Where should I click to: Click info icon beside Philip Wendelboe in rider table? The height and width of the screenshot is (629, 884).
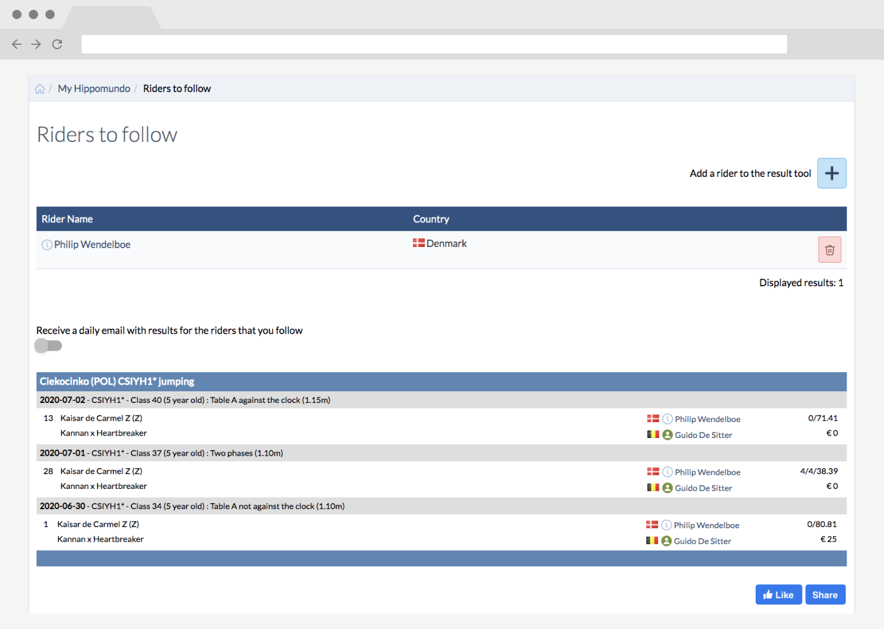pos(47,244)
